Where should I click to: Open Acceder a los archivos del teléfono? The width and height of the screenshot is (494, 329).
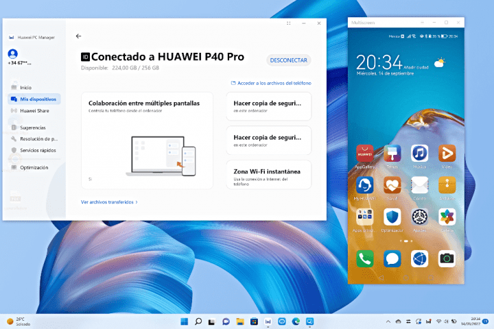pos(271,83)
